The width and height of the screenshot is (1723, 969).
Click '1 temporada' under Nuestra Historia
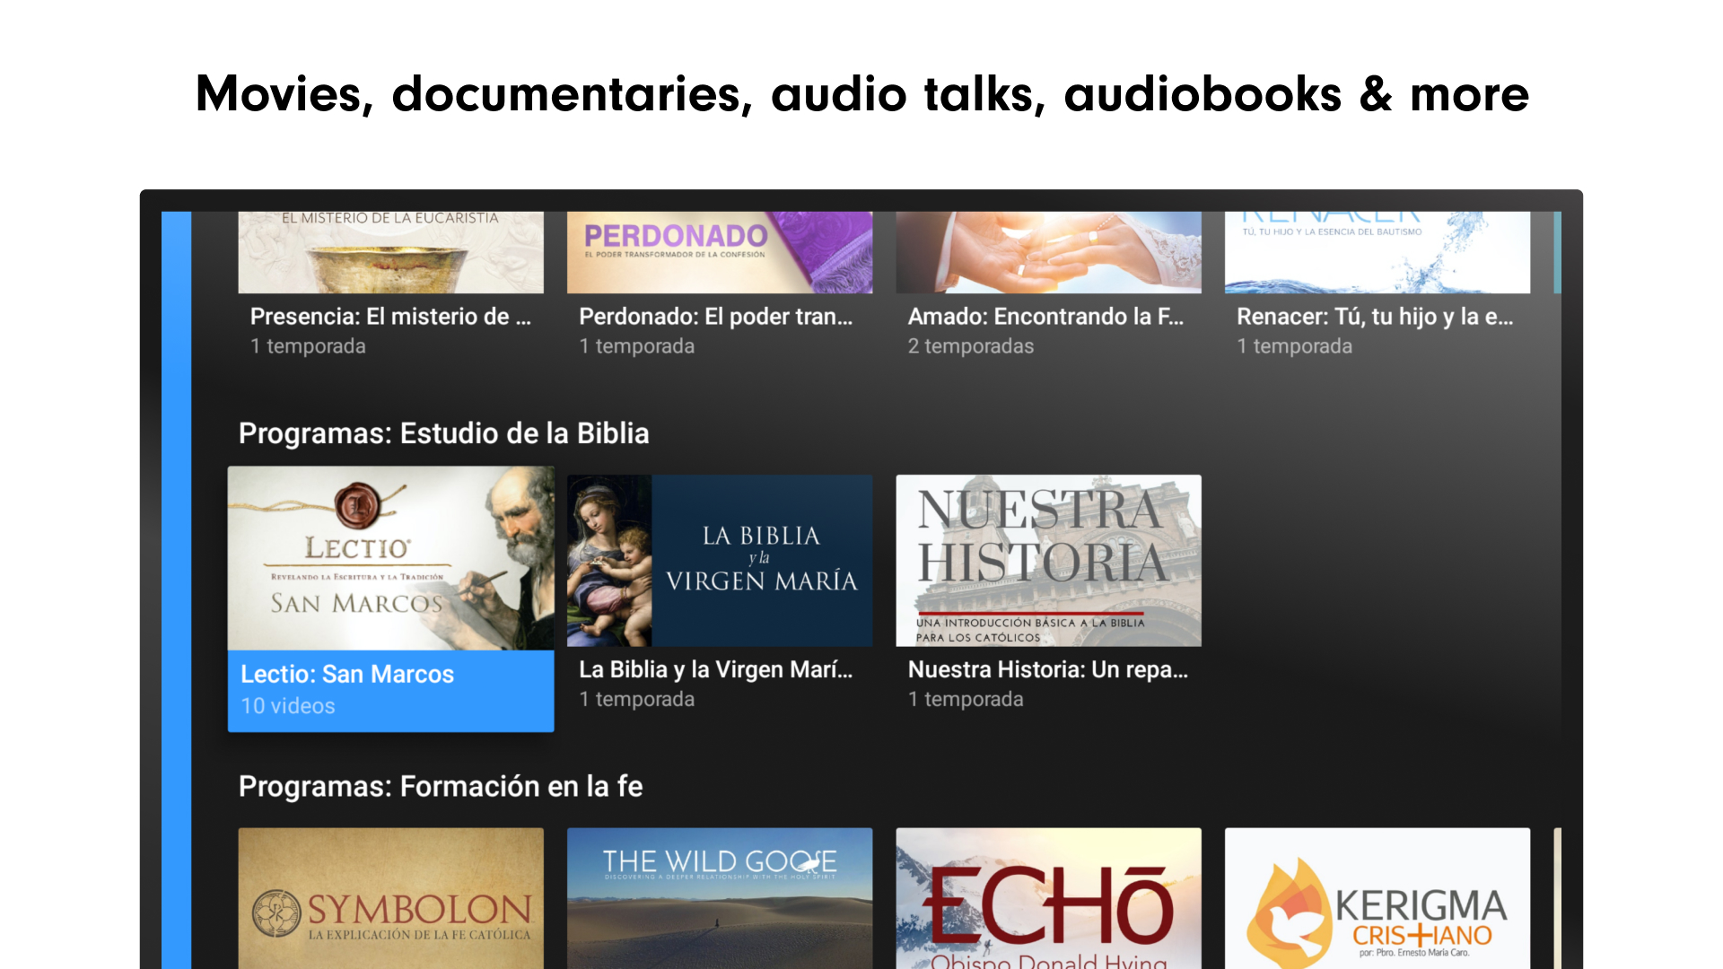[x=966, y=699]
